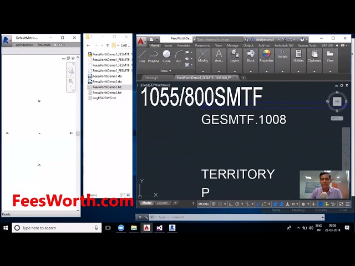Close the command line with X icon
The width and height of the screenshot is (355, 266).
click(140, 217)
